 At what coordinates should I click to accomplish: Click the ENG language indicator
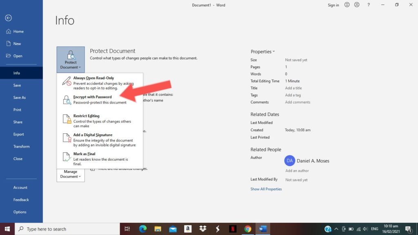point(375,229)
